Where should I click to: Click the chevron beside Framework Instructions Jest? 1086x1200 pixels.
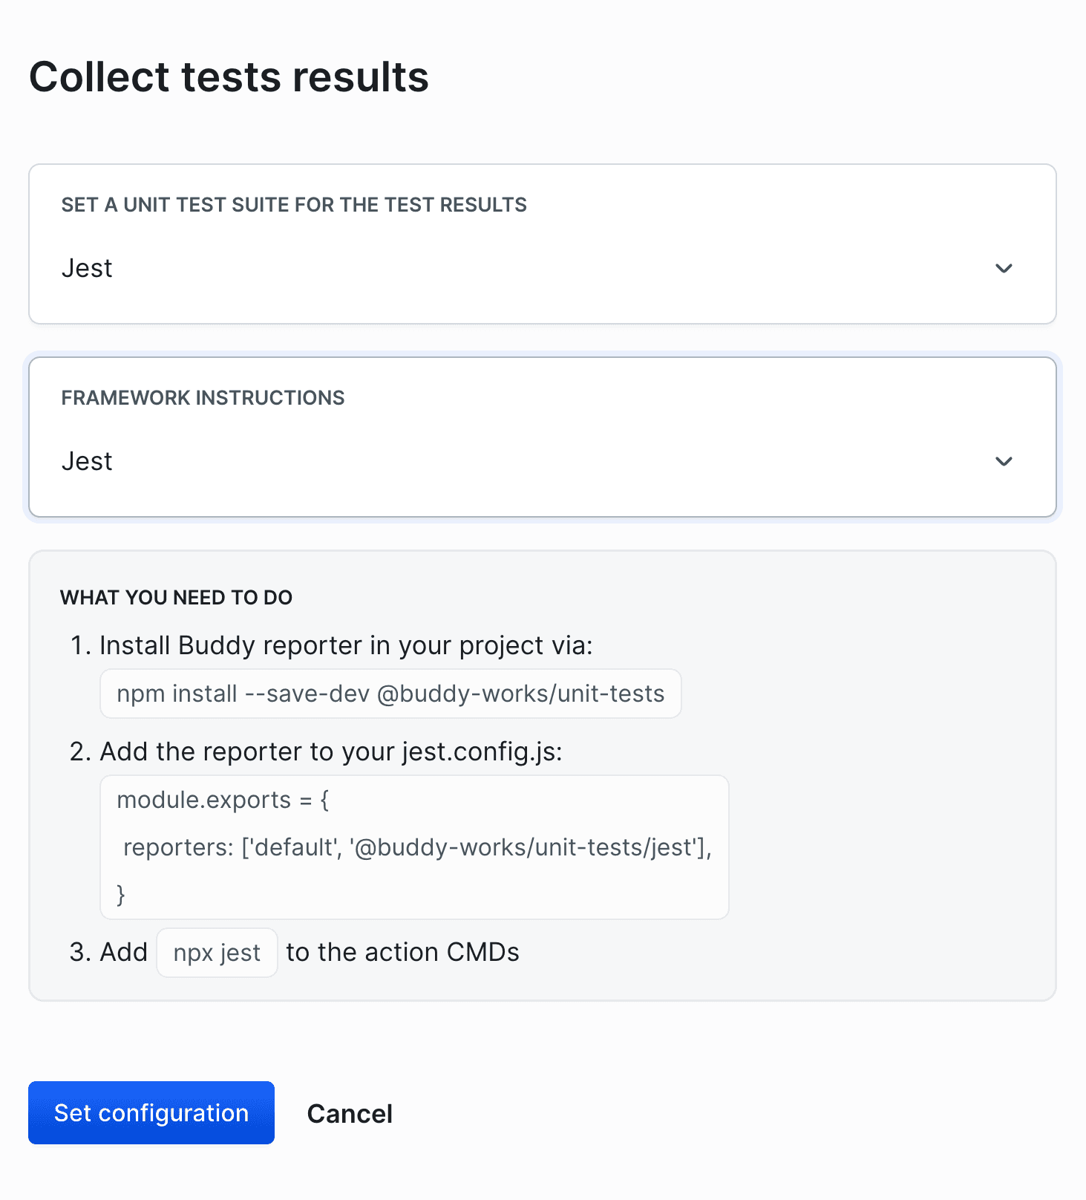tap(1003, 461)
